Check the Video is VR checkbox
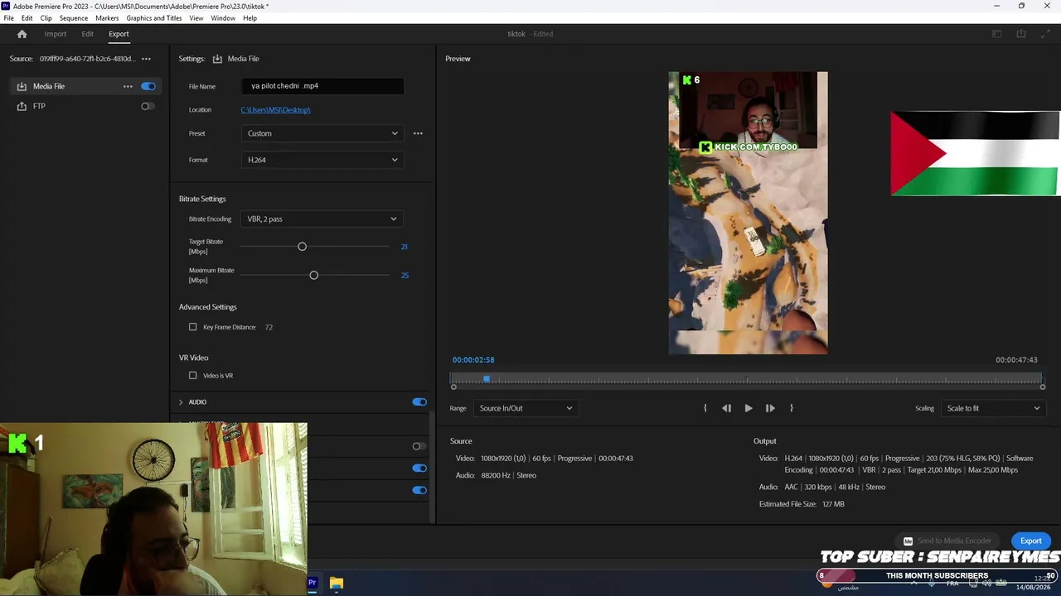The width and height of the screenshot is (1061, 596). click(193, 376)
